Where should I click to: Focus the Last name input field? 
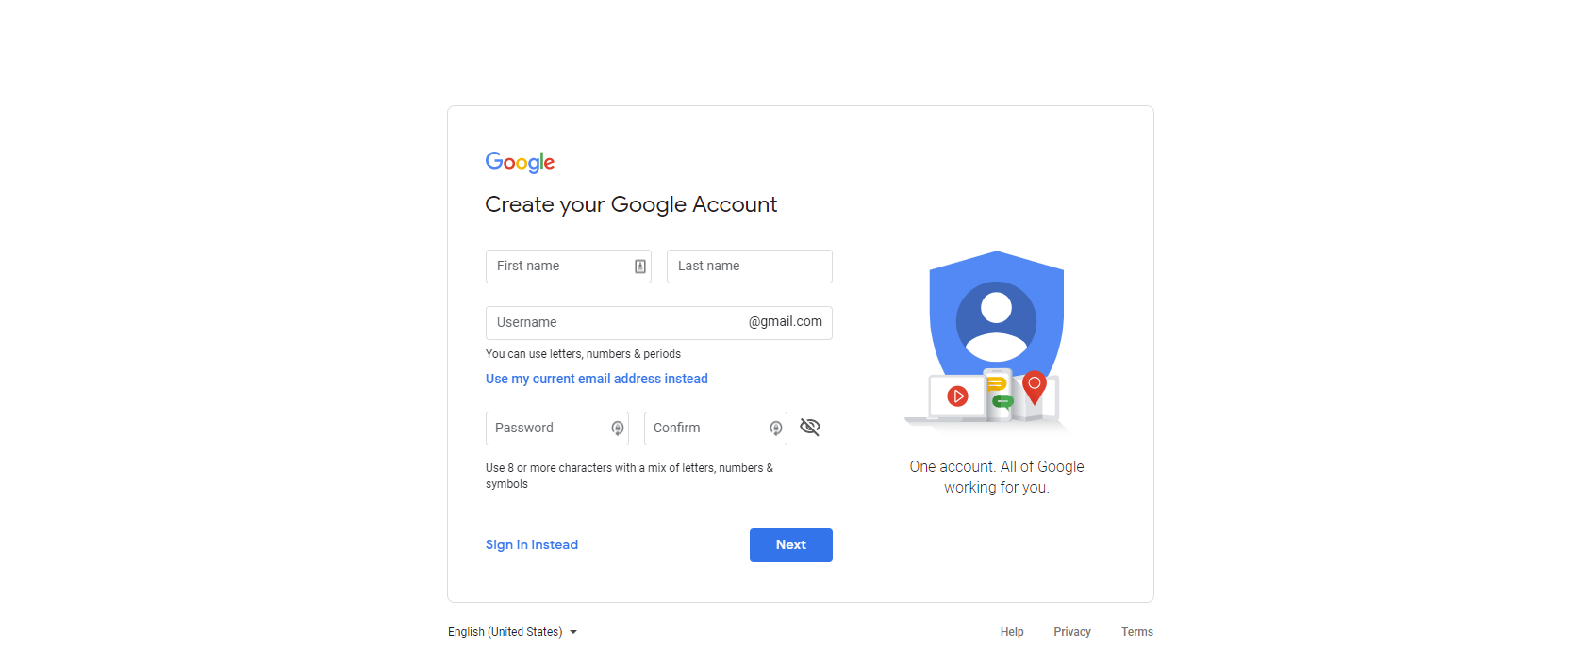point(749,267)
